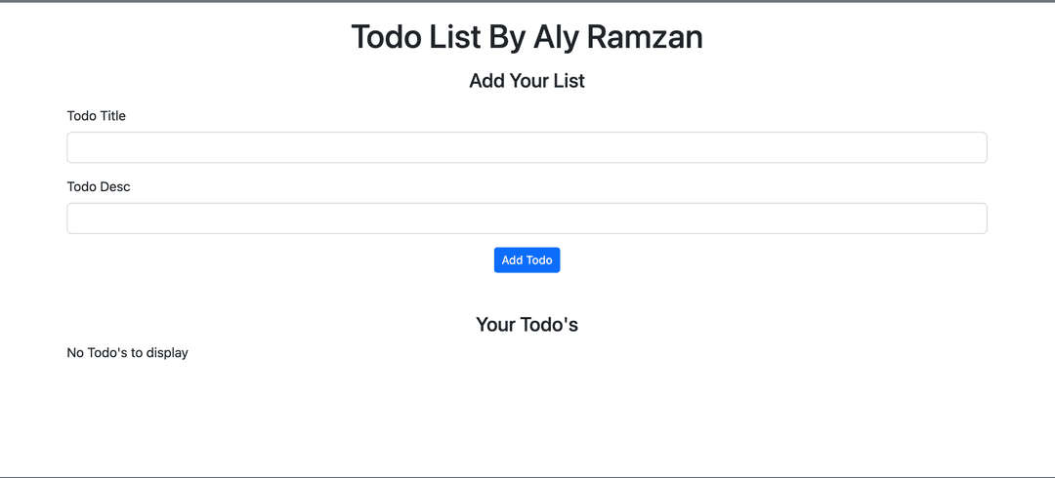The width and height of the screenshot is (1055, 478).
Task: Click the label above the second input field
Action: (99, 186)
